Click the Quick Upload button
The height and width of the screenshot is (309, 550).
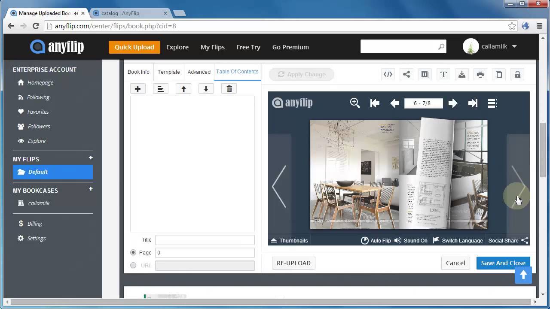(134, 47)
